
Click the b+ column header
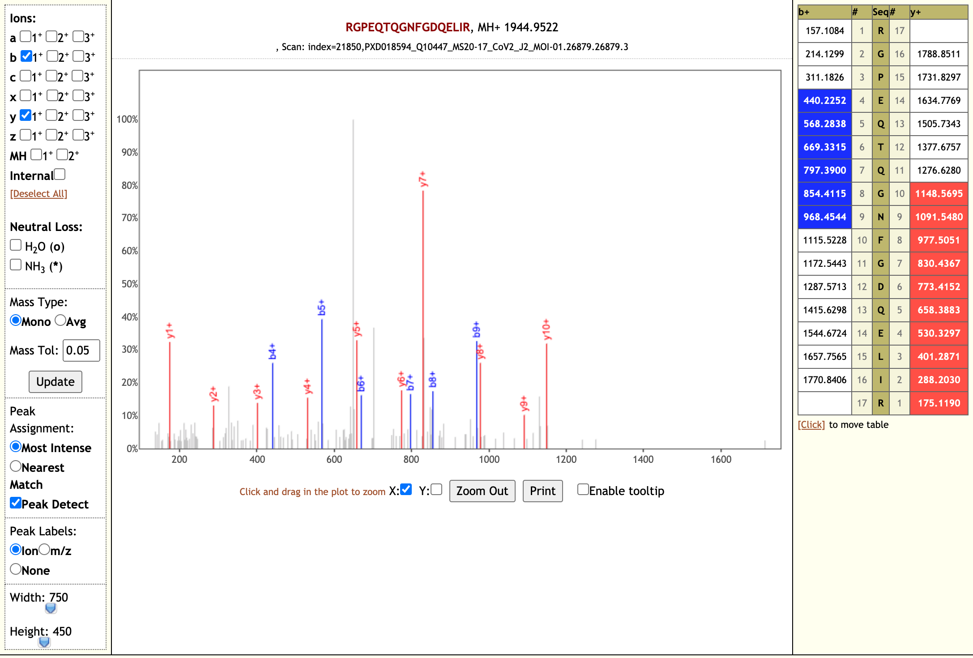(x=824, y=12)
